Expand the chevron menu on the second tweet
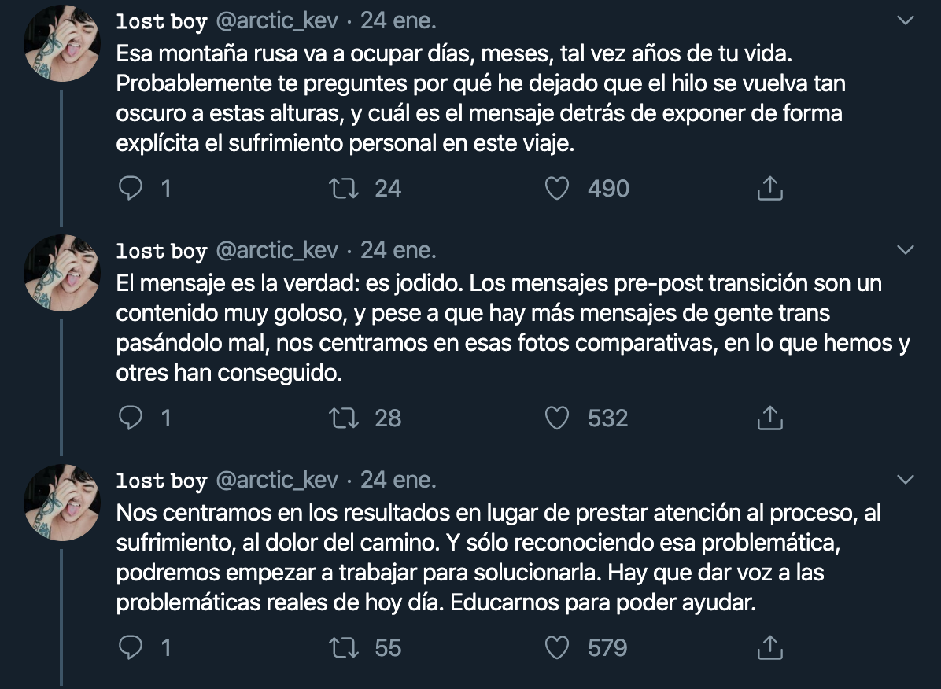 (906, 251)
